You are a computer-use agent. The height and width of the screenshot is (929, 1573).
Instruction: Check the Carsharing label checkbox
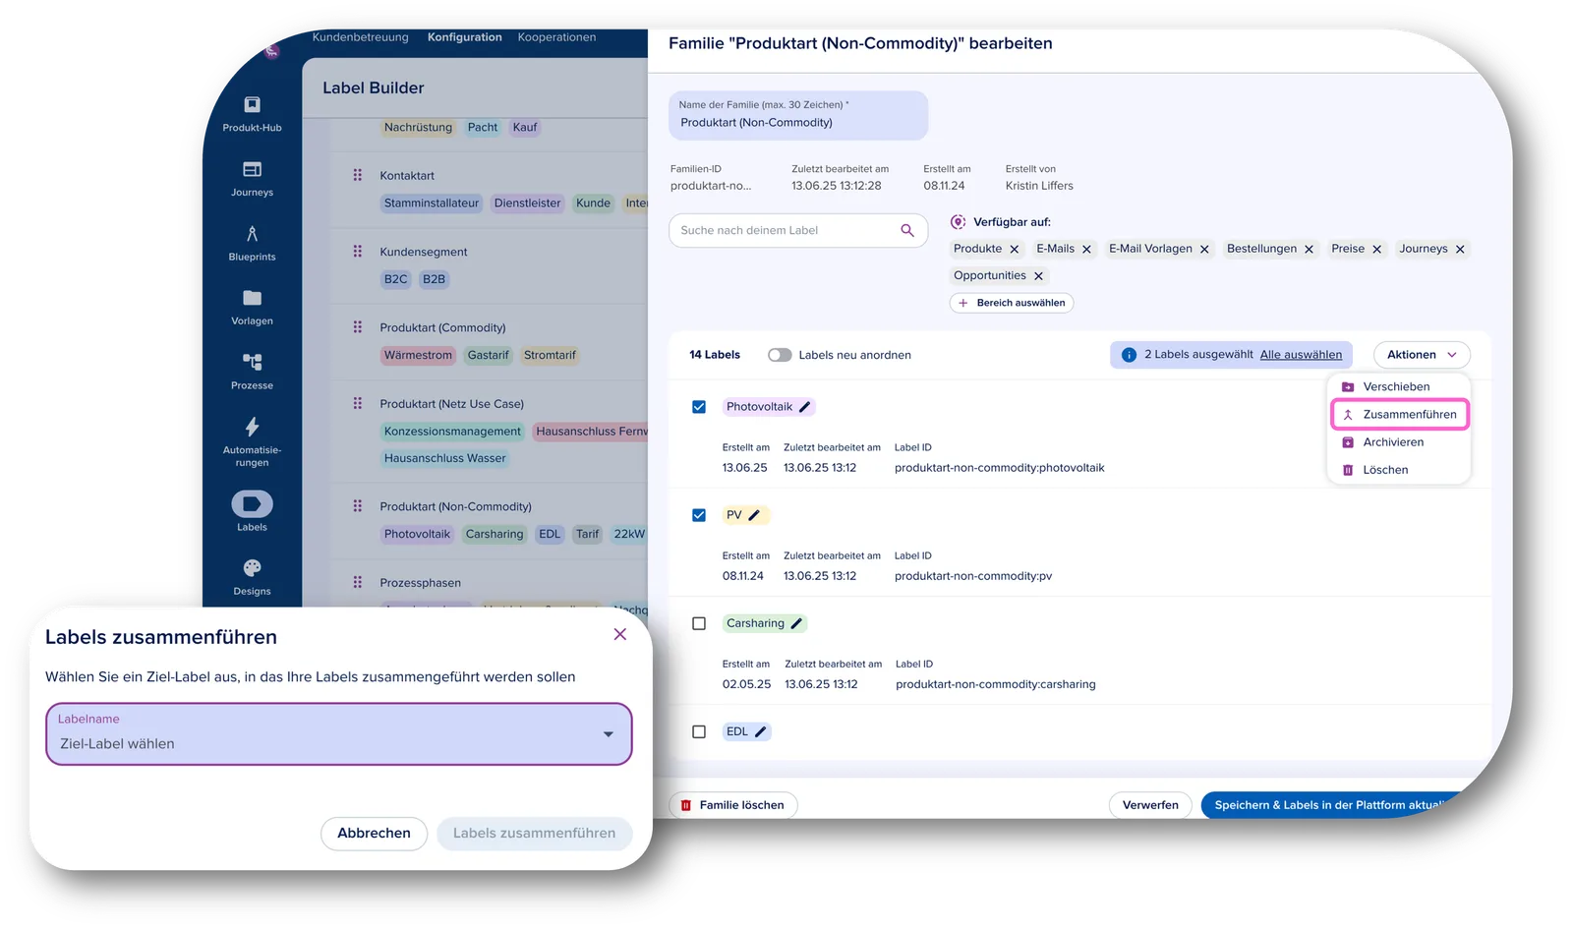(699, 623)
